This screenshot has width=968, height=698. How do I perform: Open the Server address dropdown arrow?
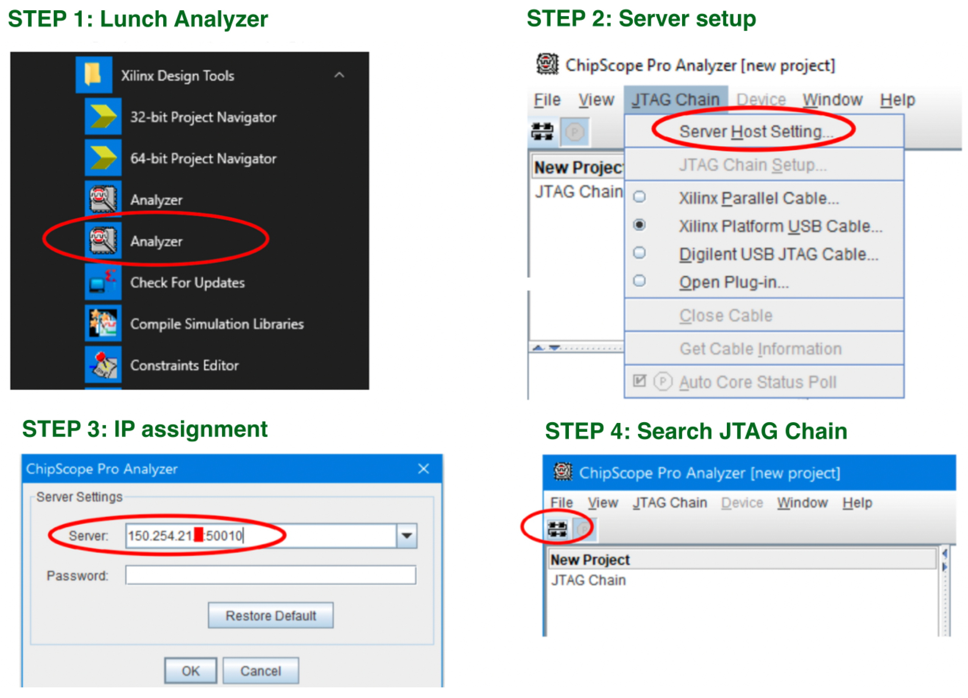(407, 536)
